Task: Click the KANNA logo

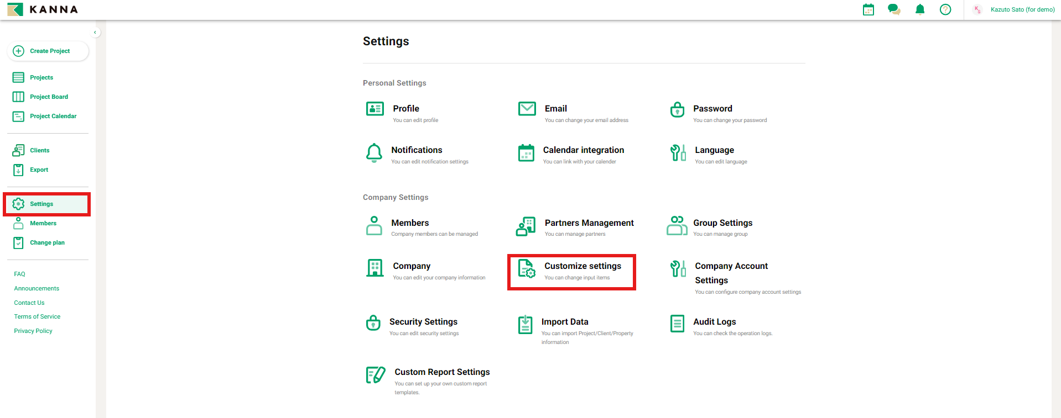Action: 43,9
